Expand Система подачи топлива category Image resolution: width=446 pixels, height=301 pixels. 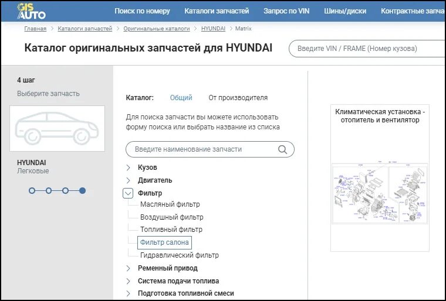point(128,281)
